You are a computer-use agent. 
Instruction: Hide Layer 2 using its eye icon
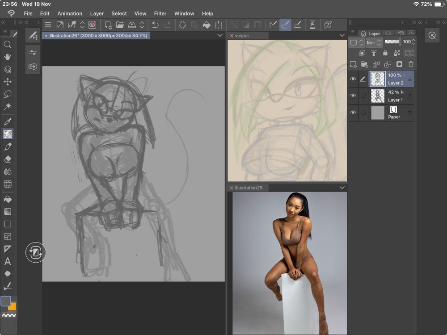(x=353, y=79)
